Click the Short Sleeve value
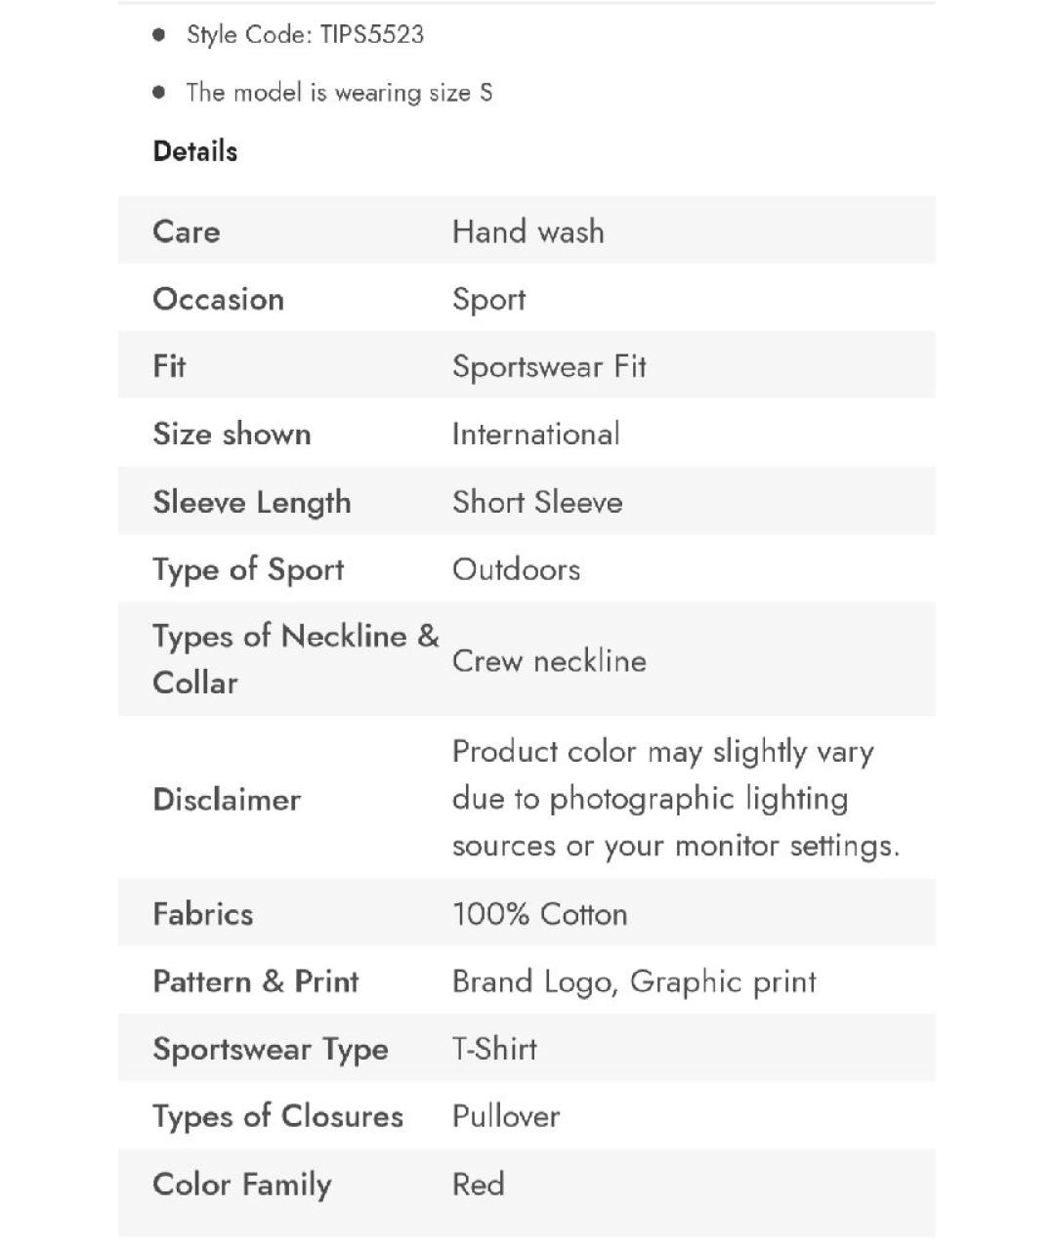 537,502
